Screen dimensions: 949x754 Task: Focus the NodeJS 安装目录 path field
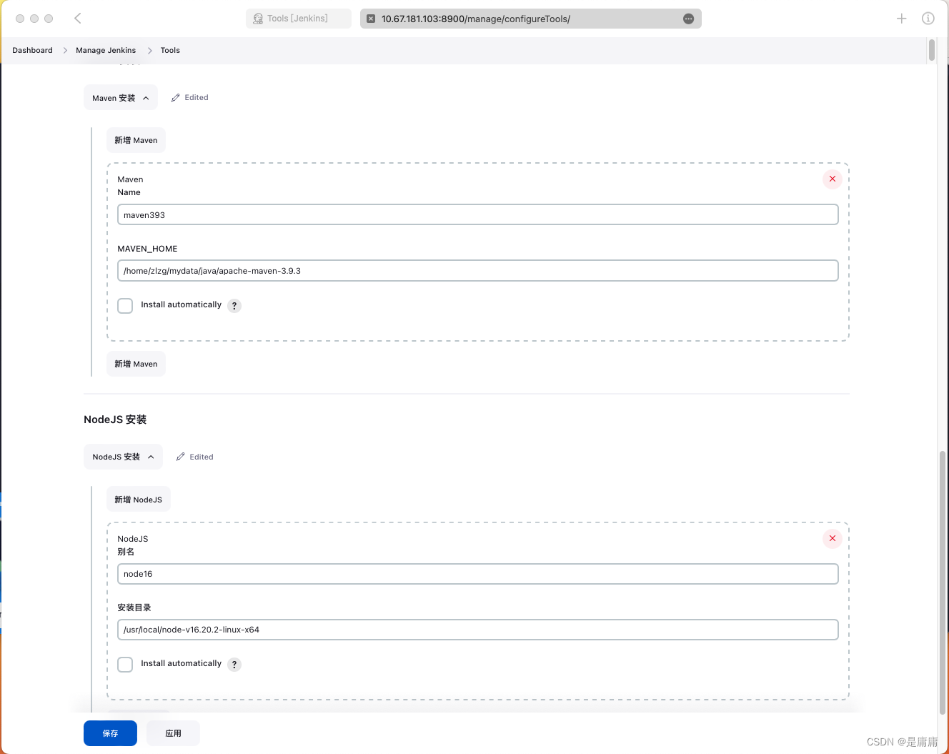pyautogui.click(x=477, y=630)
